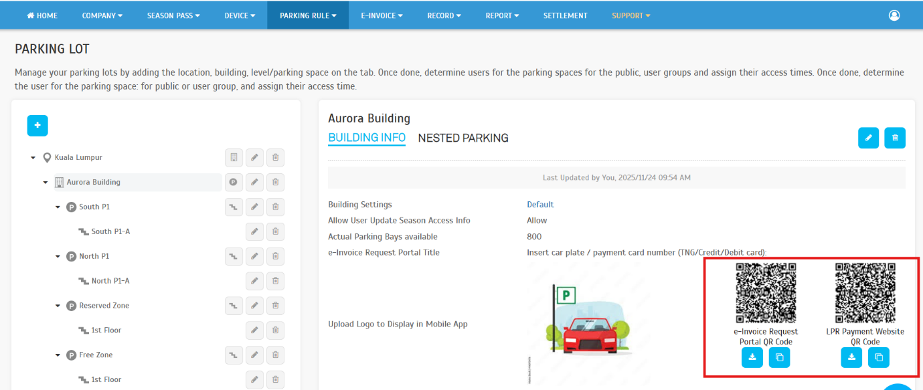Collapse the Free Zone tree node
This screenshot has width=923, height=390.
[58, 355]
